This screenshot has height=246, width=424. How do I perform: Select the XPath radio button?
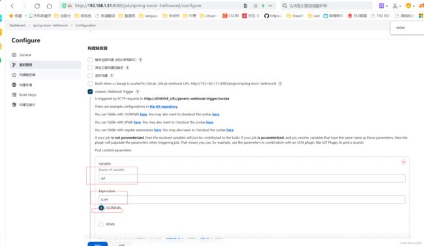[101, 225]
